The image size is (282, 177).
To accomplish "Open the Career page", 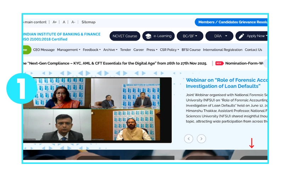I will (x=138, y=50).
